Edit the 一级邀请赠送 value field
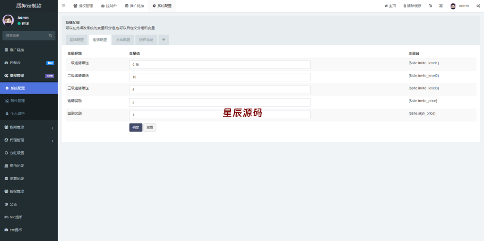Viewport: 484px width, 241px height. pyautogui.click(x=220, y=65)
